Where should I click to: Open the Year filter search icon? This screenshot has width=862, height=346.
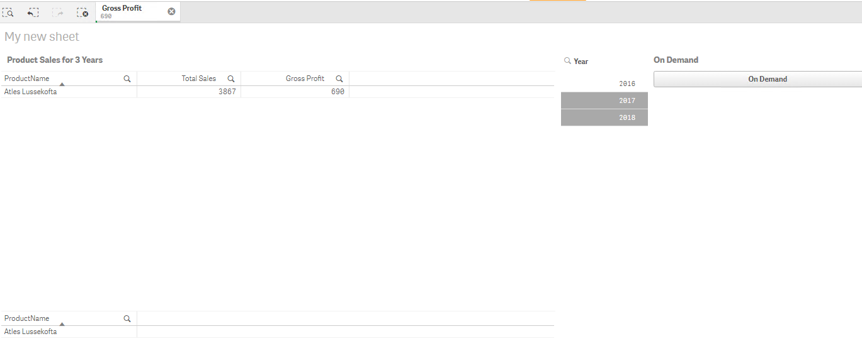click(x=567, y=61)
